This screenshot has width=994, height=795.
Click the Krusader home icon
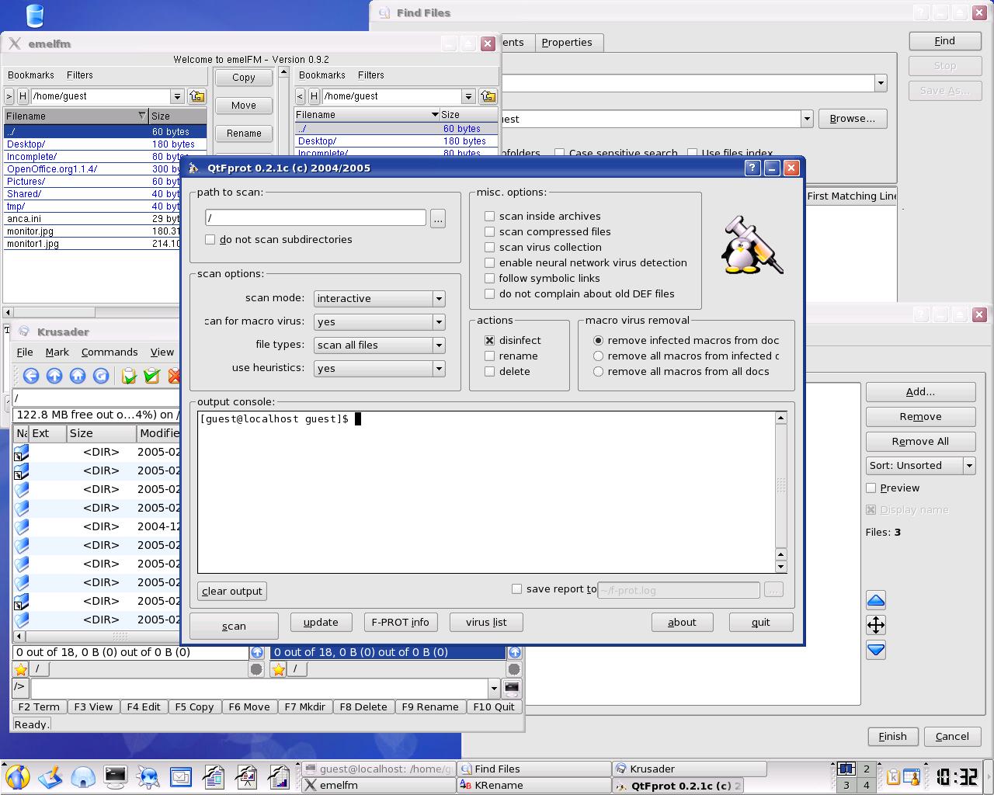[78, 376]
